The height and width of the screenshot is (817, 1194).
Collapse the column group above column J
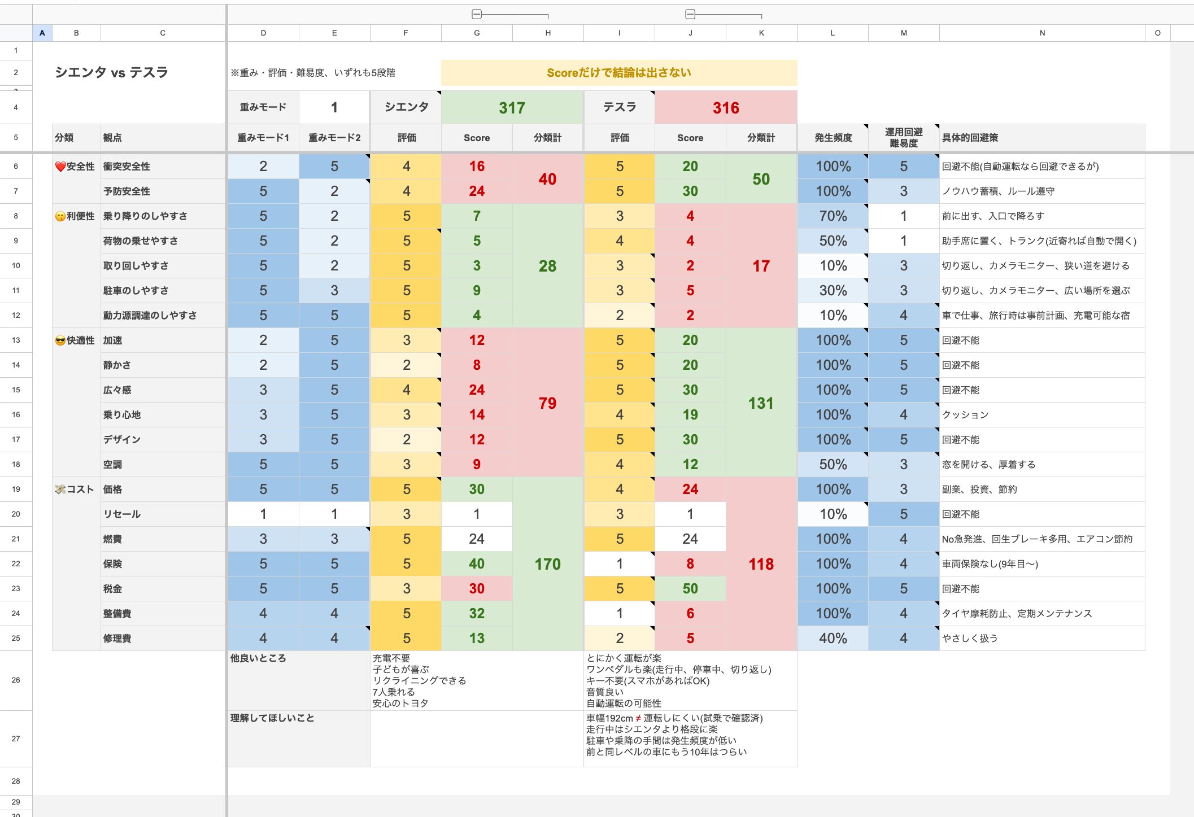690,14
